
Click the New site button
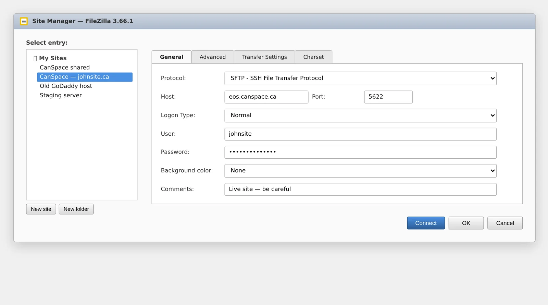(x=41, y=209)
